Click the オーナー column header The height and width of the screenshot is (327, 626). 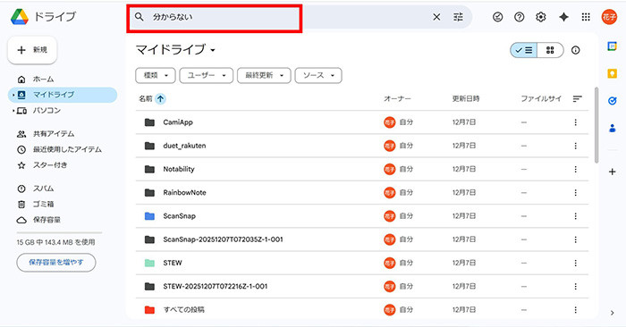[397, 98]
